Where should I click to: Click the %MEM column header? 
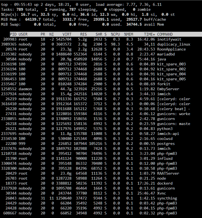click(x=128, y=34)
